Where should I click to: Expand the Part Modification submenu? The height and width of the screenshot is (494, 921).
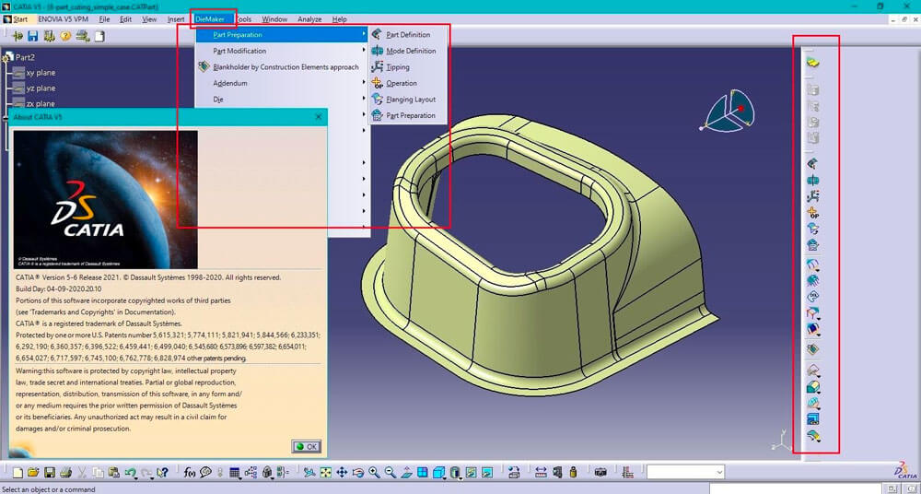(283, 52)
